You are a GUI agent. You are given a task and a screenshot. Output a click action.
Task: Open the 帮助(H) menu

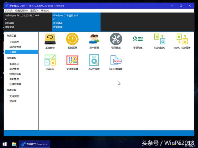tap(45, 10)
